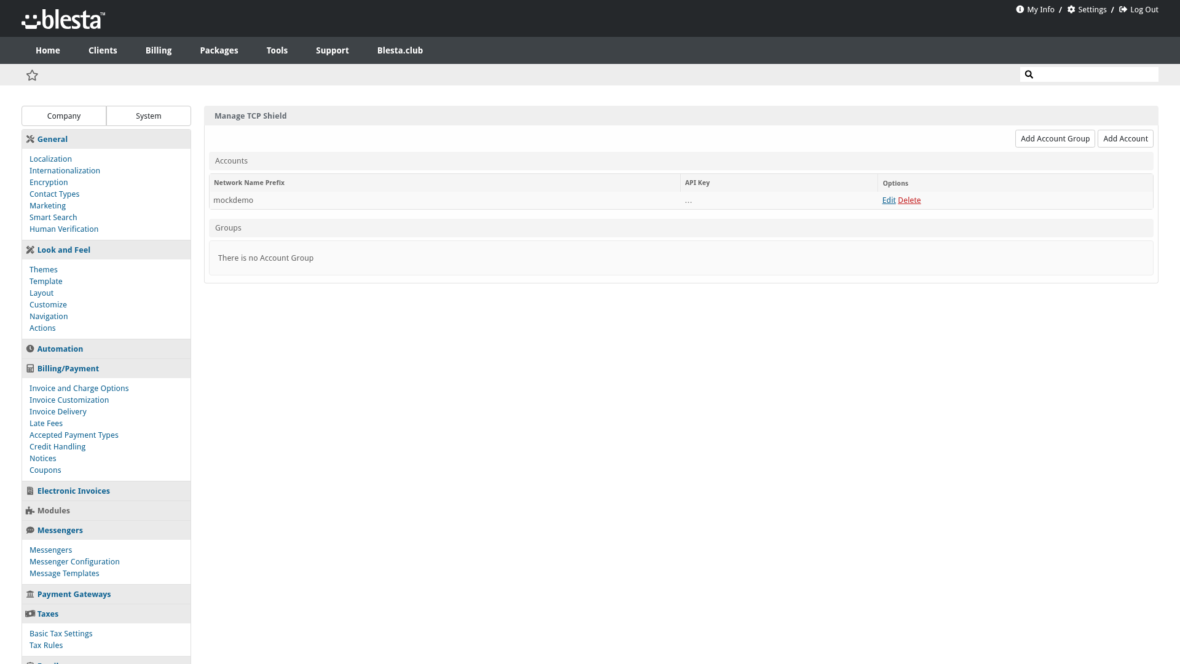
Task: Open Internationalization settings
Action: (65, 170)
